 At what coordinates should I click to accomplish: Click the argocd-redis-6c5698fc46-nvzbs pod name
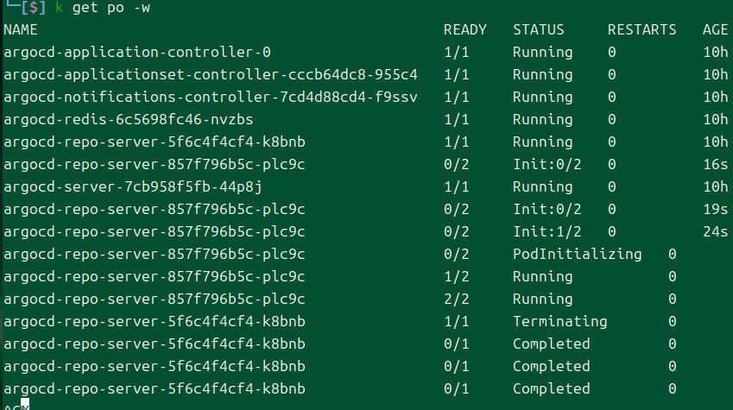[129, 120]
